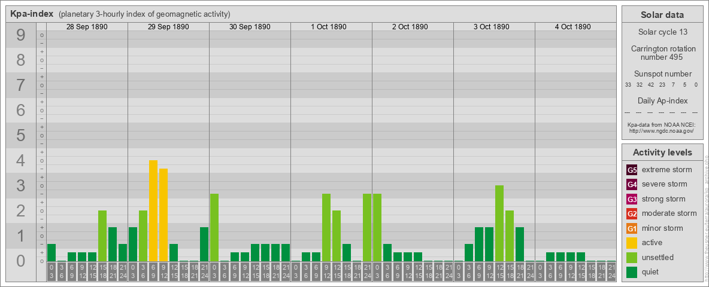Click the Kp scale number 5
709x287 pixels.
pyautogui.click(x=21, y=135)
